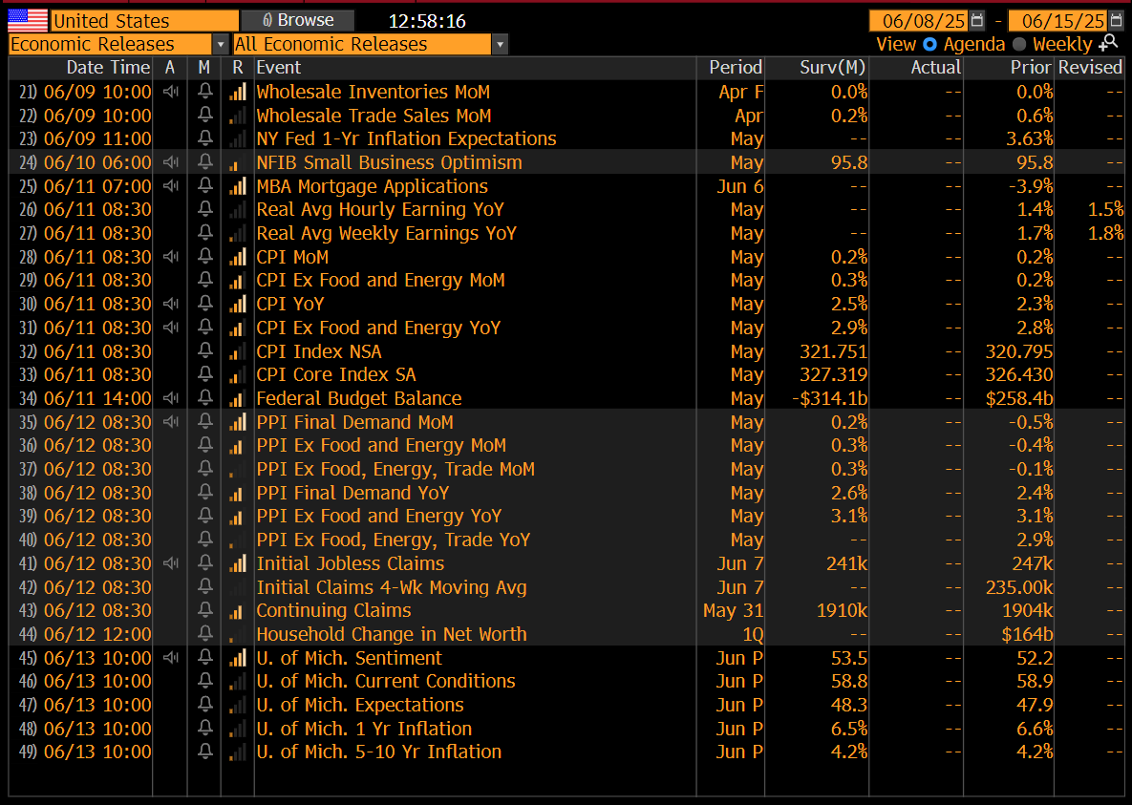
Task: Open the Initial Claims 4-Wk Moving Avg event
Action: tap(392, 587)
